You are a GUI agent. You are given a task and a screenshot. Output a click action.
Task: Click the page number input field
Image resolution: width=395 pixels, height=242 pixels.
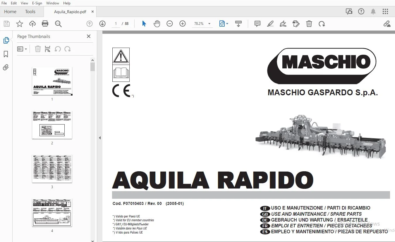[116, 24]
